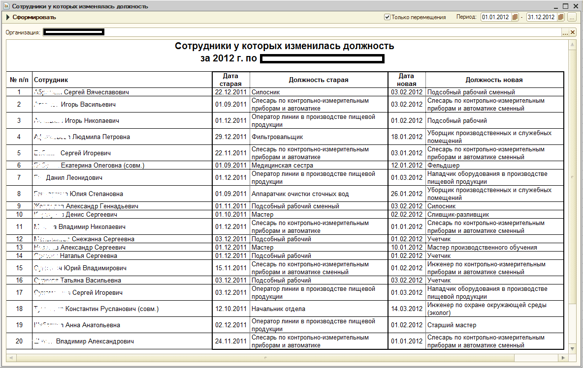This screenshot has width=583, height=368.
Task: Select the Должность новая column header
Action: click(x=494, y=80)
